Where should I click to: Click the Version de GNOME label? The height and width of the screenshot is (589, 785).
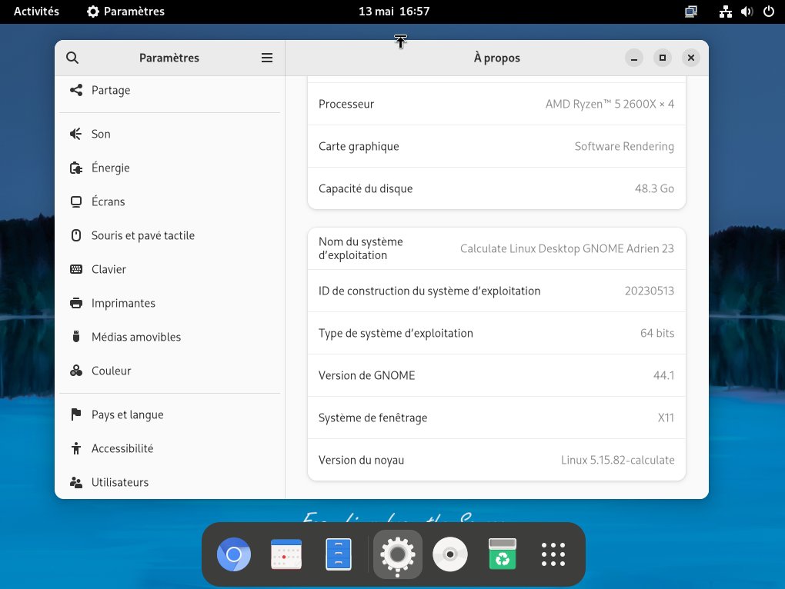coord(367,375)
